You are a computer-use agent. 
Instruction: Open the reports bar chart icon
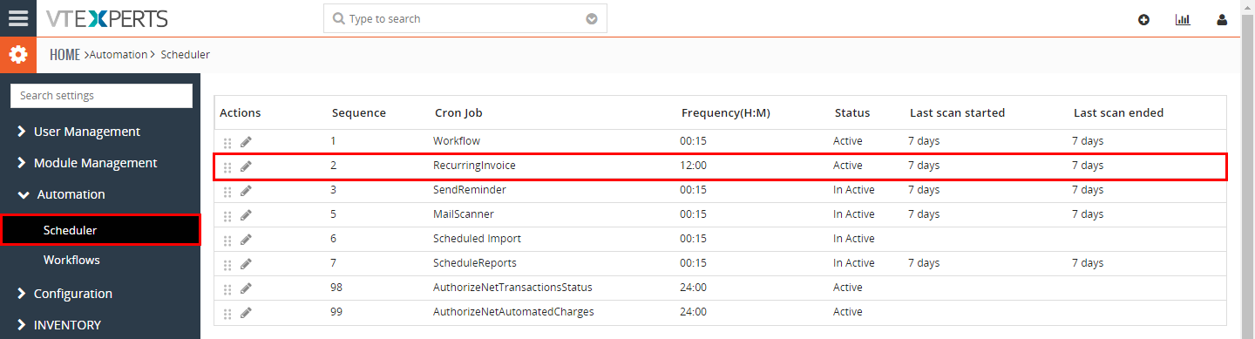(1183, 19)
